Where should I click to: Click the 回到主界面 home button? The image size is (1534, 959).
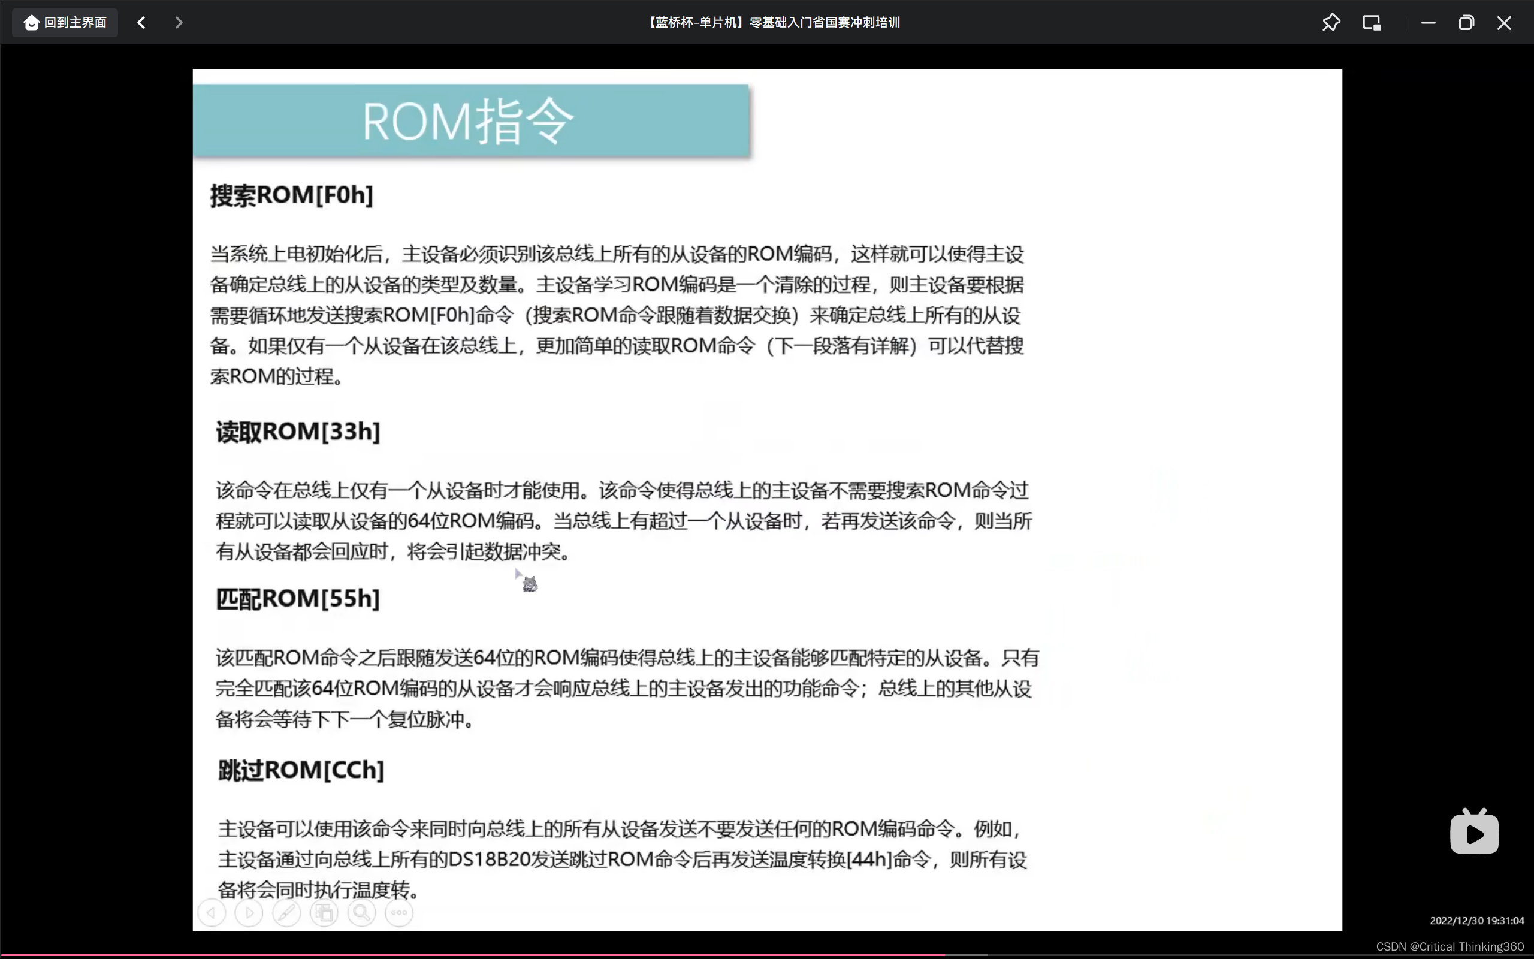pos(65,23)
